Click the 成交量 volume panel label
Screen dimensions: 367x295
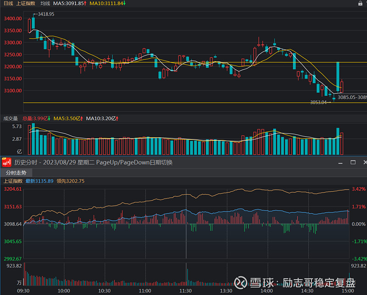click(x=10, y=118)
